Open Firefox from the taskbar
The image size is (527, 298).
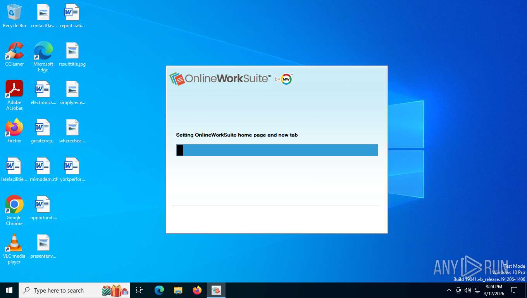197,290
